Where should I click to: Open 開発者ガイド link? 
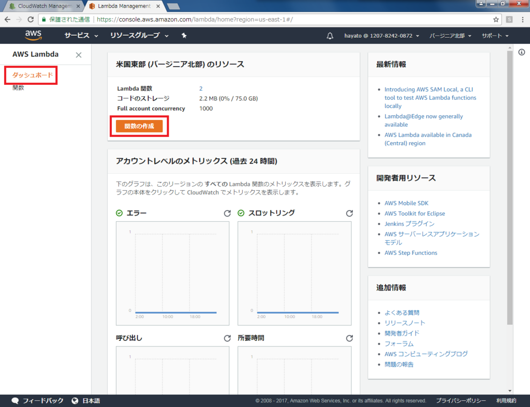click(402, 333)
